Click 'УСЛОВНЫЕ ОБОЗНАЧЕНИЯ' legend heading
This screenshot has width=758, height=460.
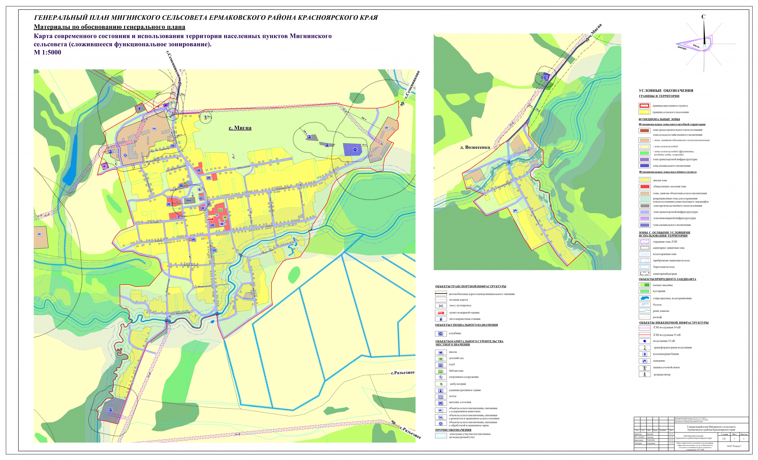pyautogui.click(x=666, y=91)
